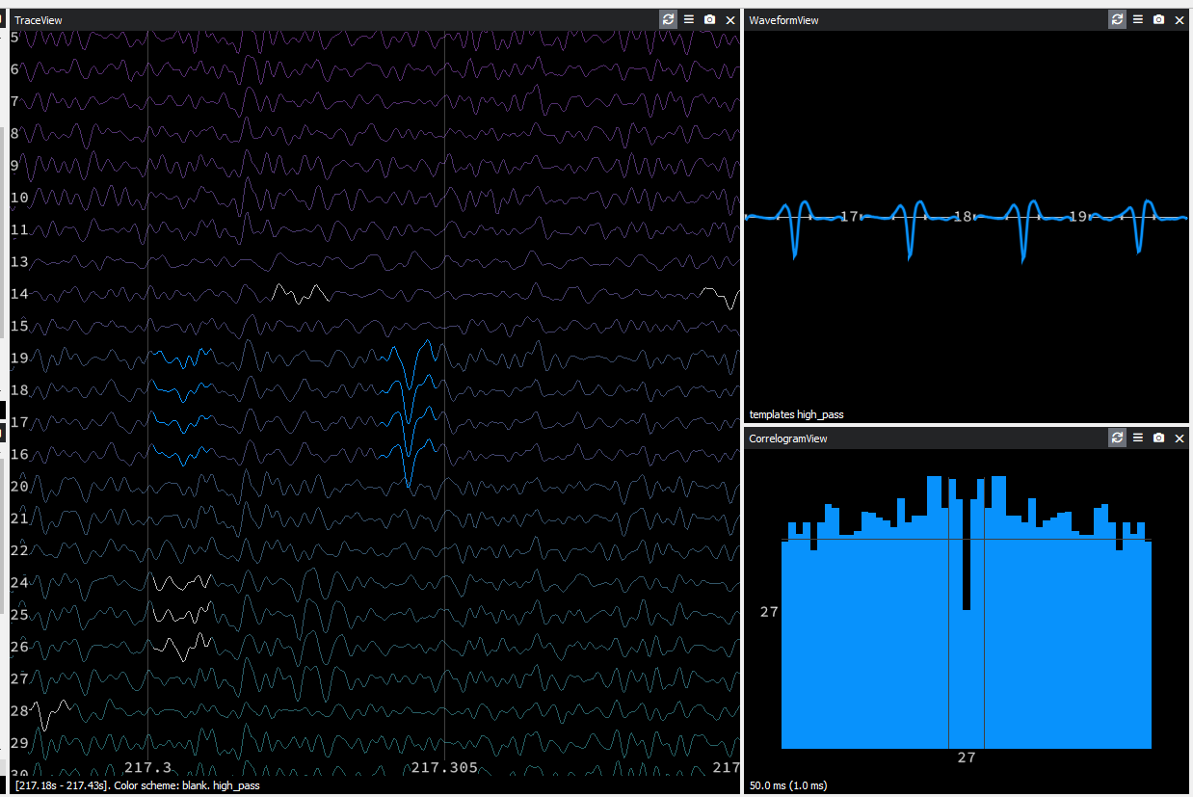The height and width of the screenshot is (797, 1193).
Task: Select the CorrelogramView title bar label
Action: coord(787,438)
